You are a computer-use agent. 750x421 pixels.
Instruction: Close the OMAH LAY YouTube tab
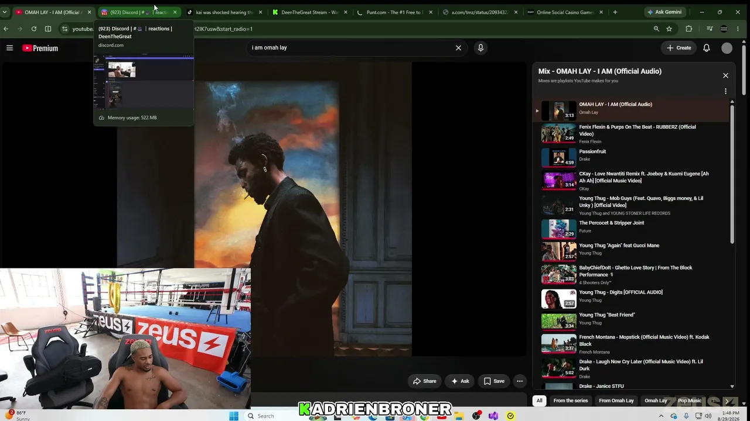coord(89,12)
